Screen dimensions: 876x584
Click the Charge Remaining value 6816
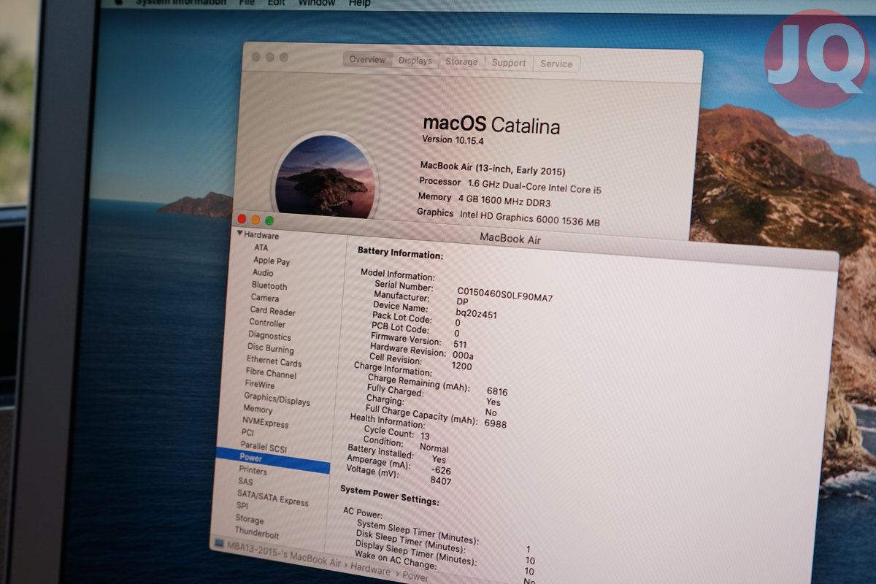[497, 391]
